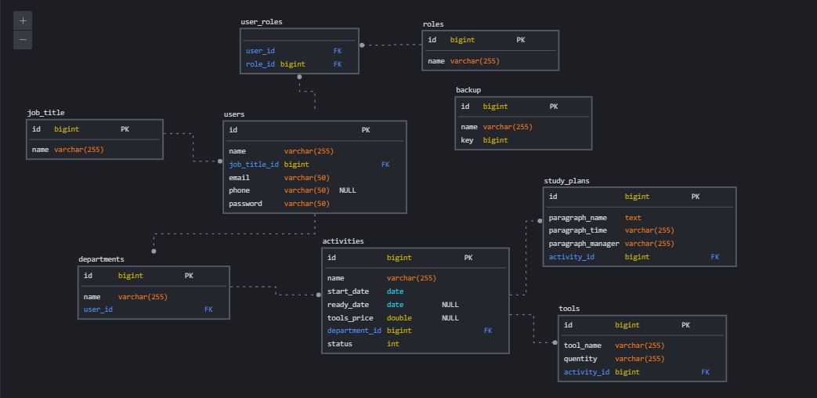Click the zoom out minus button
Viewport: 817px width, 398px height.
(23, 40)
